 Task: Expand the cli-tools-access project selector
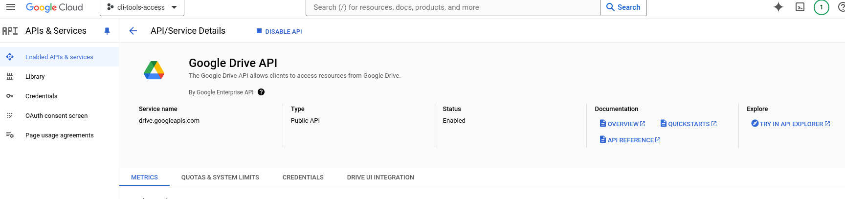point(142,7)
